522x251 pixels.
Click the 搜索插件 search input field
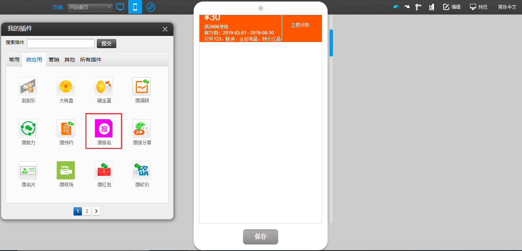(60, 44)
